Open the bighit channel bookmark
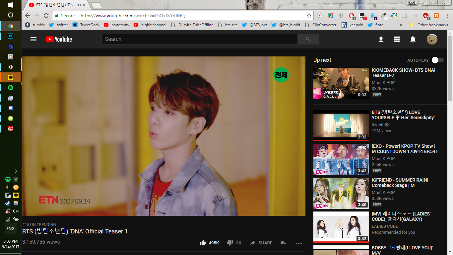 coord(150,25)
